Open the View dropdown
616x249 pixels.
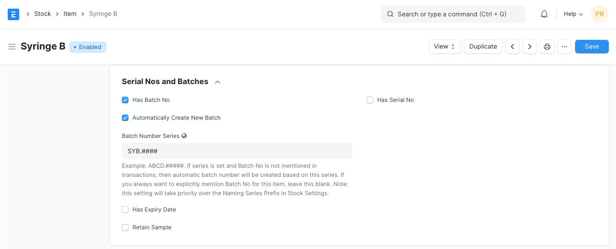pos(444,47)
